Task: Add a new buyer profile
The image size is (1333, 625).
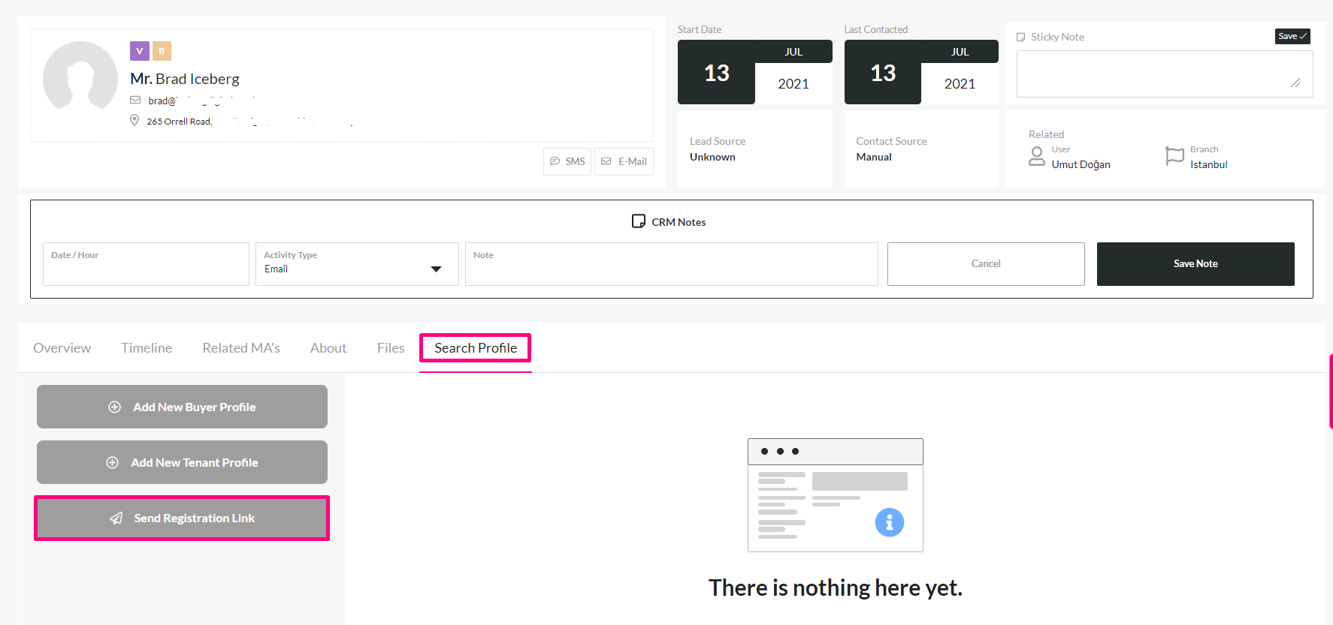Action: (x=182, y=407)
